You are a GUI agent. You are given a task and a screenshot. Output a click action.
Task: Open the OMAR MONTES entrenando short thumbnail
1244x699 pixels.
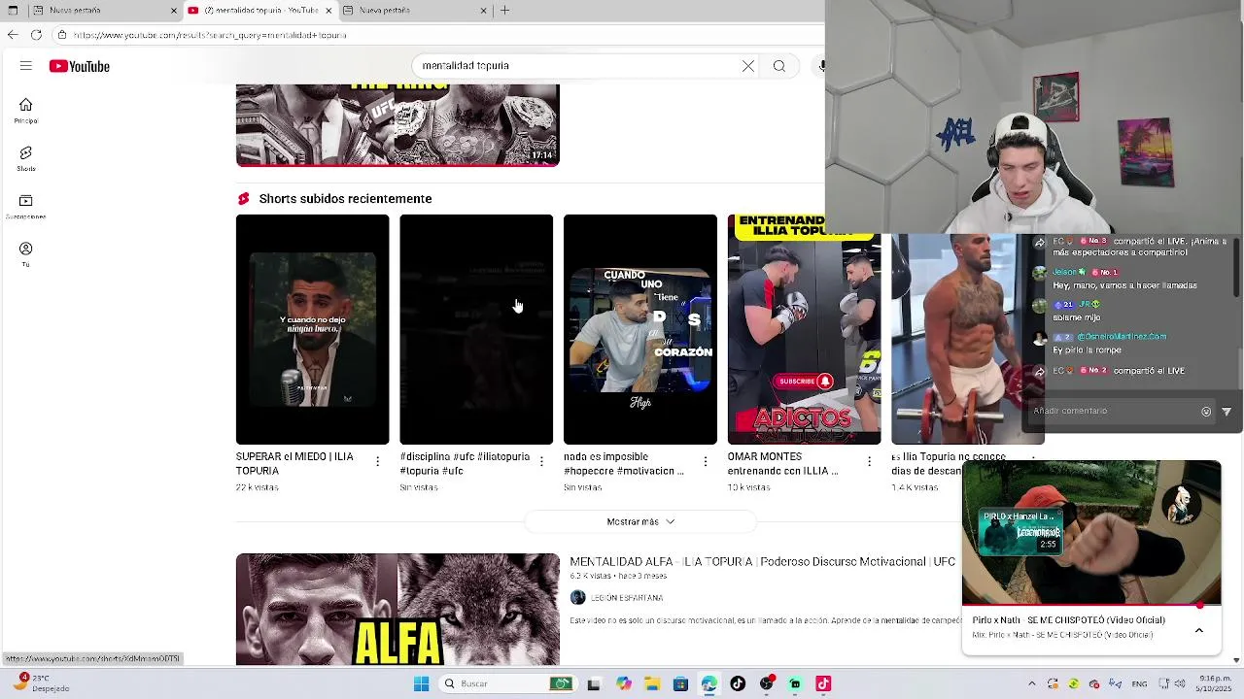[804, 329]
